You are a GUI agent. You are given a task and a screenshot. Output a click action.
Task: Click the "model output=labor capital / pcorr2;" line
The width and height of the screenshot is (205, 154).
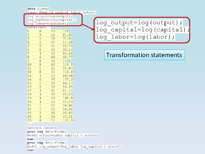(x=63, y=135)
